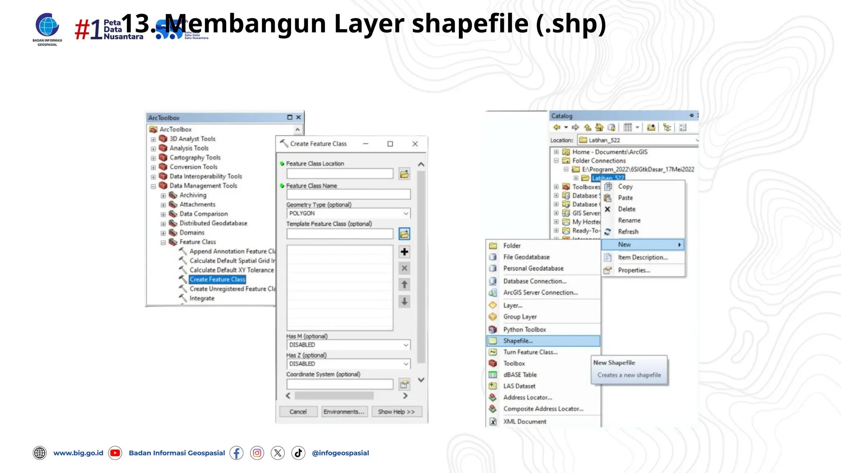Click the plus add-template button icon
The height and width of the screenshot is (473, 841).
404,252
